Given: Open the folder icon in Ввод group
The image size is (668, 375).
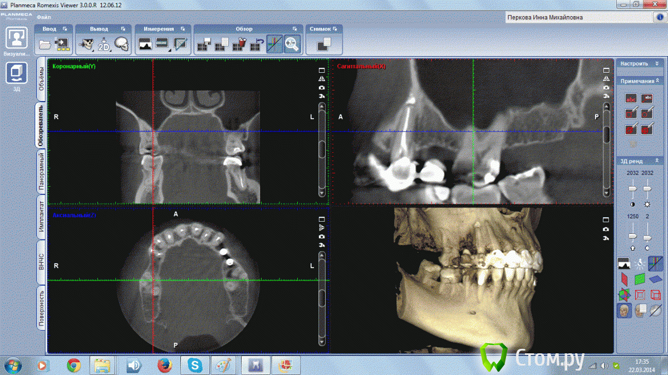Looking at the screenshot, I should [45, 44].
